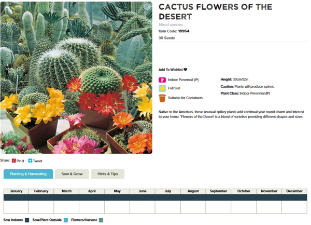Click the Full Sun icon

(162, 88)
